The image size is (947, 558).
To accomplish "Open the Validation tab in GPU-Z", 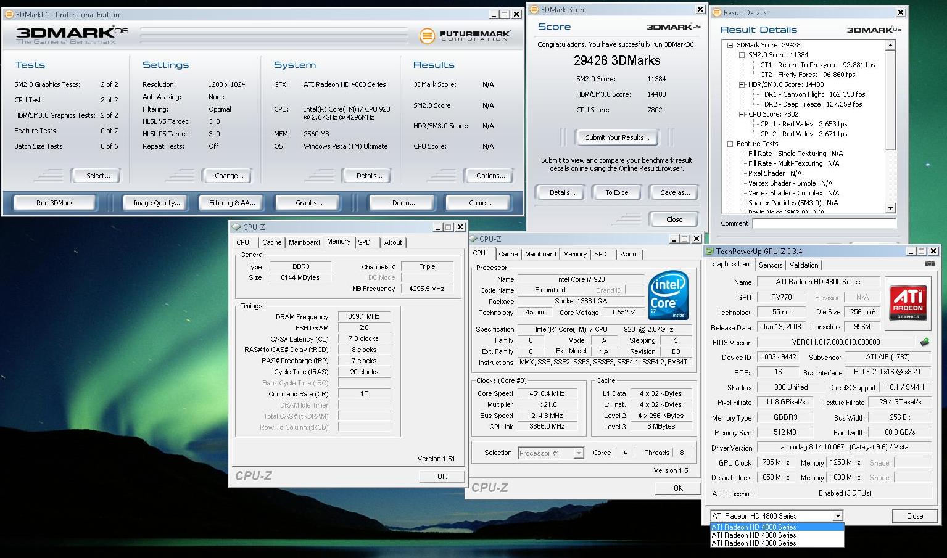I will click(x=804, y=265).
